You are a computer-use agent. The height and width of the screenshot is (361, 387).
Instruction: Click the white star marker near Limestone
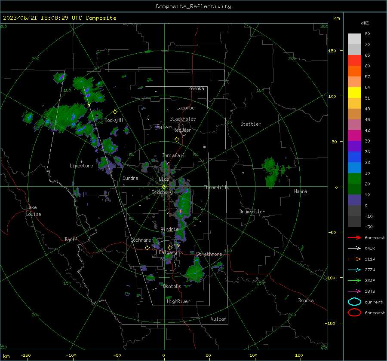pyautogui.click(x=81, y=162)
